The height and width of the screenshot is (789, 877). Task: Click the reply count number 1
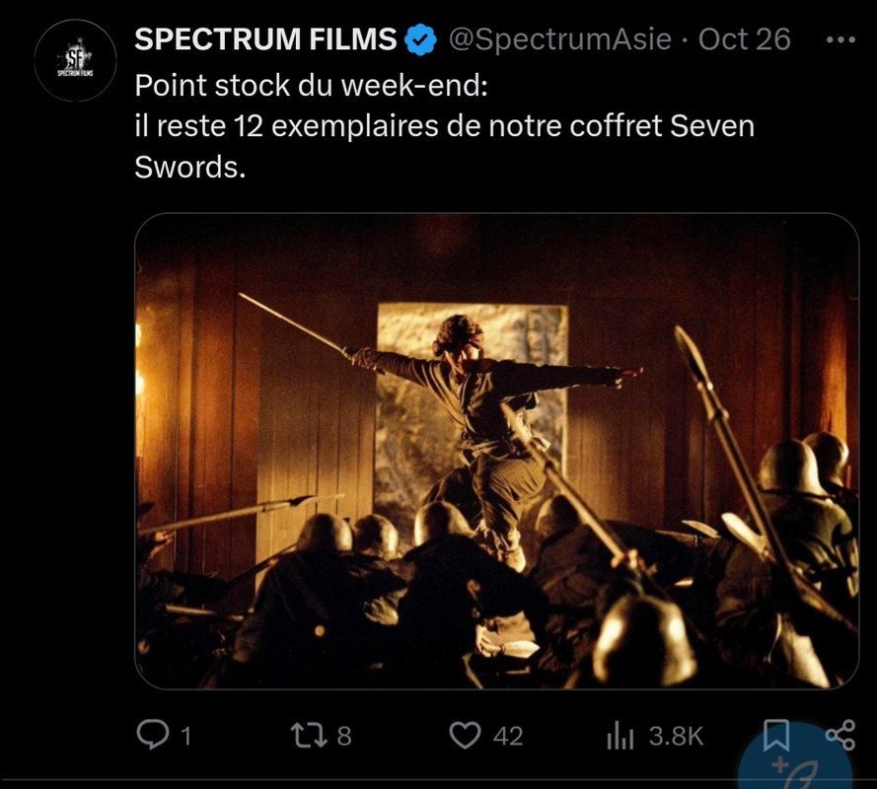(x=186, y=737)
